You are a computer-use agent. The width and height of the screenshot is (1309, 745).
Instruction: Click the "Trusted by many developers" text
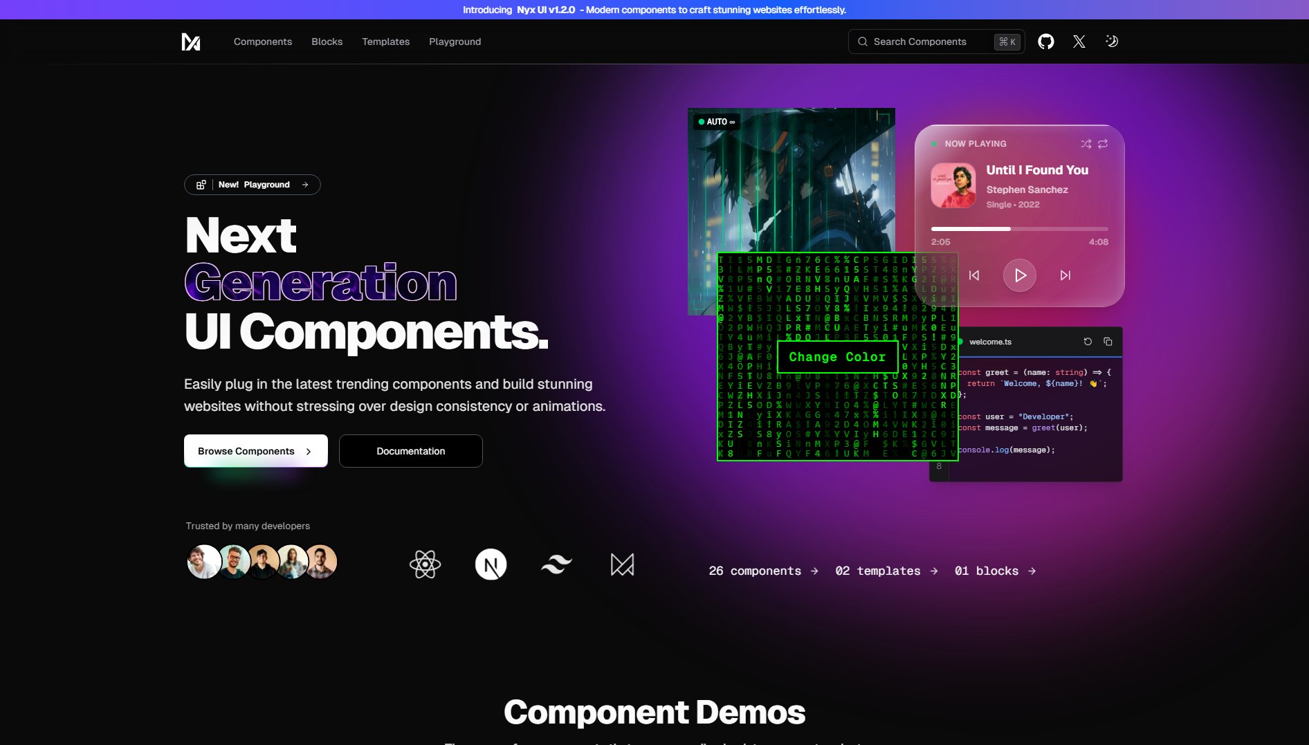[248, 526]
